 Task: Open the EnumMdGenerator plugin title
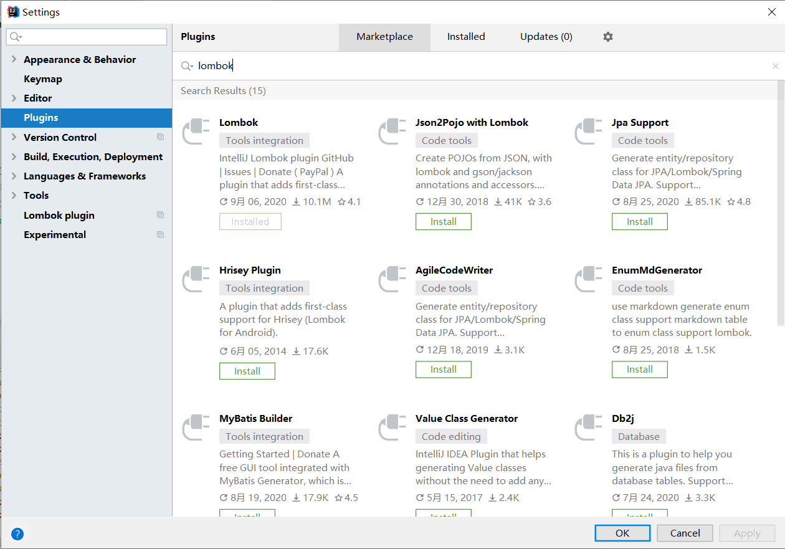click(657, 270)
